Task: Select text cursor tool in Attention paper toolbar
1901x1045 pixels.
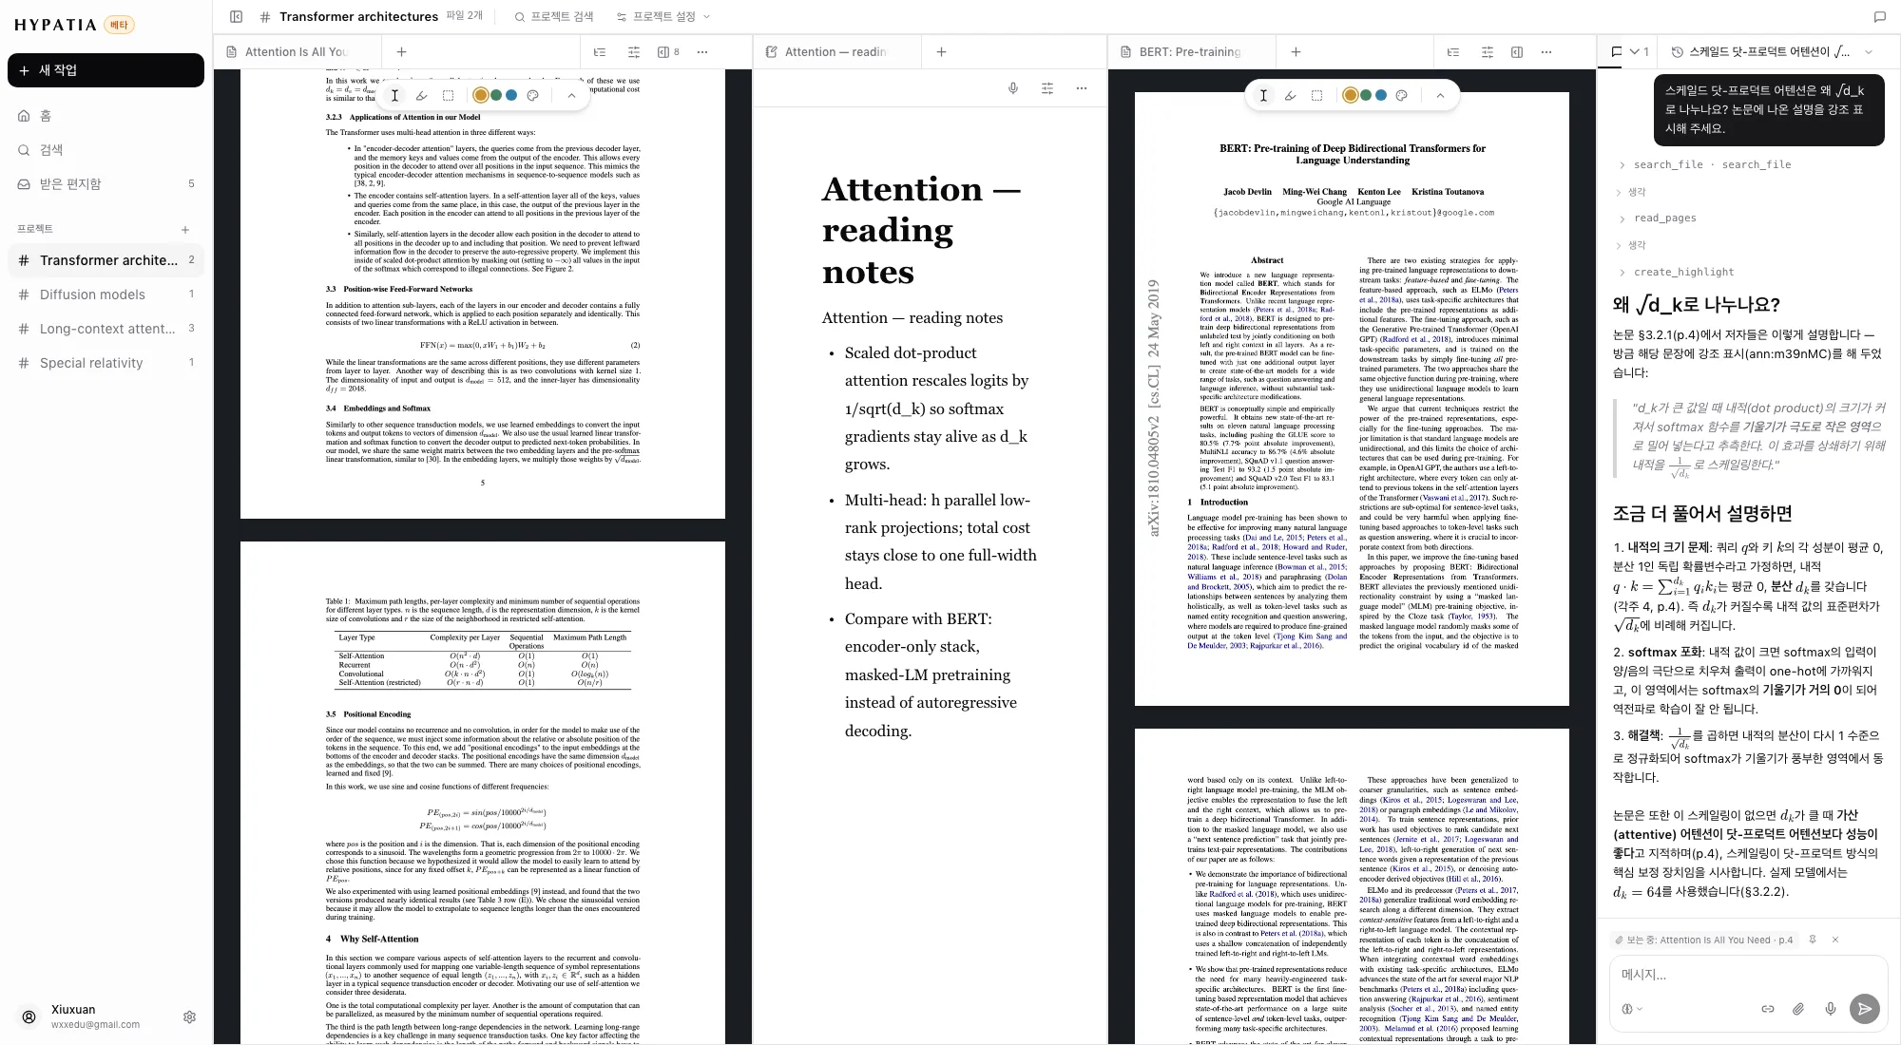Action: click(x=395, y=95)
